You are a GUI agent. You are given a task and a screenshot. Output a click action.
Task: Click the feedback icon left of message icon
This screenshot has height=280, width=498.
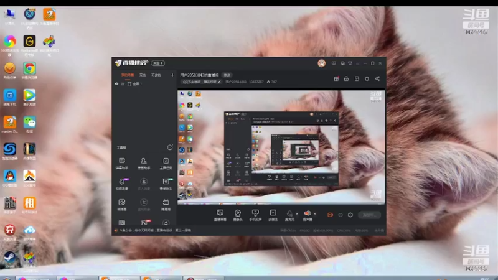pyautogui.click(x=334, y=63)
